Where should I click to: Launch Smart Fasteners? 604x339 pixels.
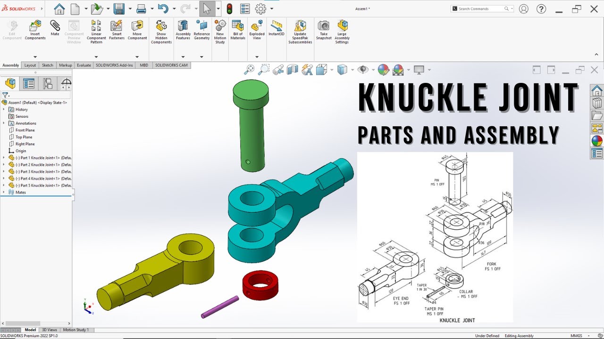(117, 30)
